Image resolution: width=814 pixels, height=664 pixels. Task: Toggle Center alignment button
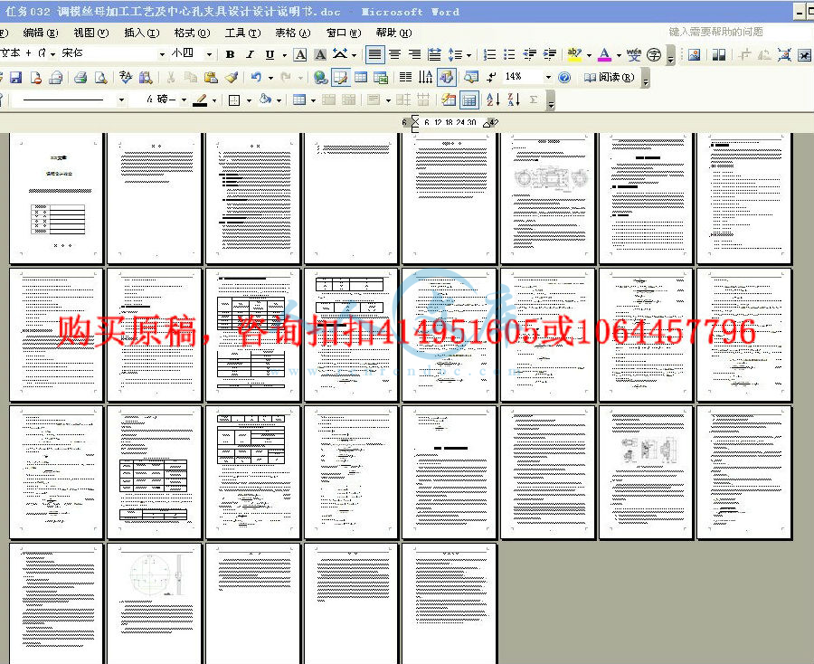point(394,54)
